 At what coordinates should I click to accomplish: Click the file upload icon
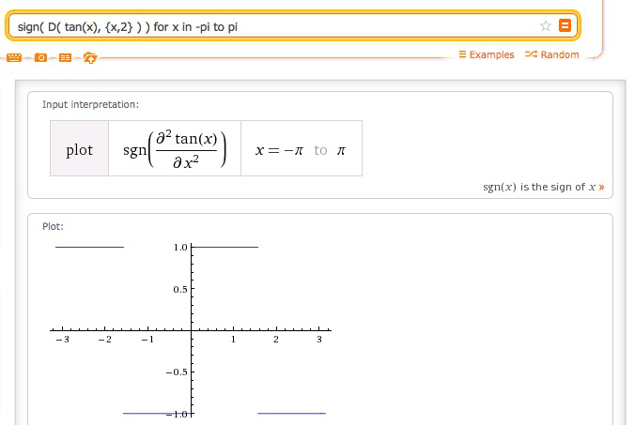tap(89, 58)
